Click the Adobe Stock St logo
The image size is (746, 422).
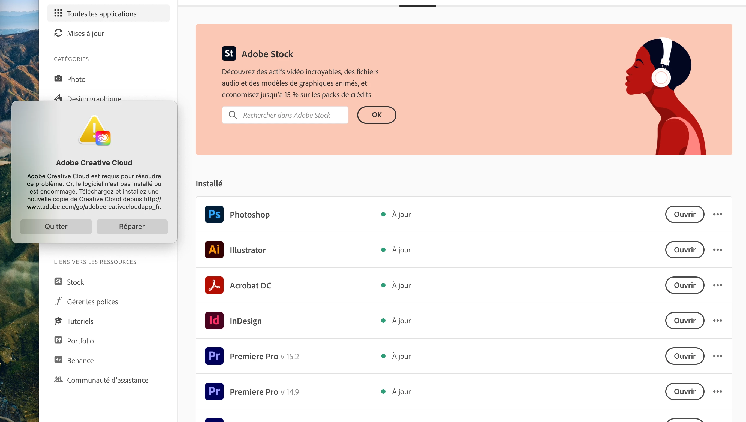click(229, 53)
